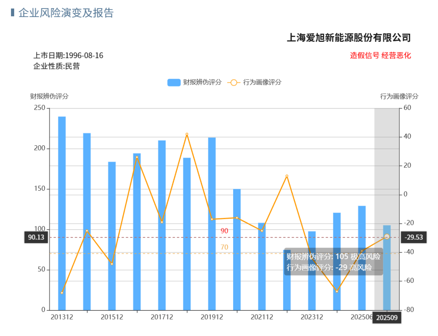
Task: Click line peak point near 42
Action: coord(187,134)
